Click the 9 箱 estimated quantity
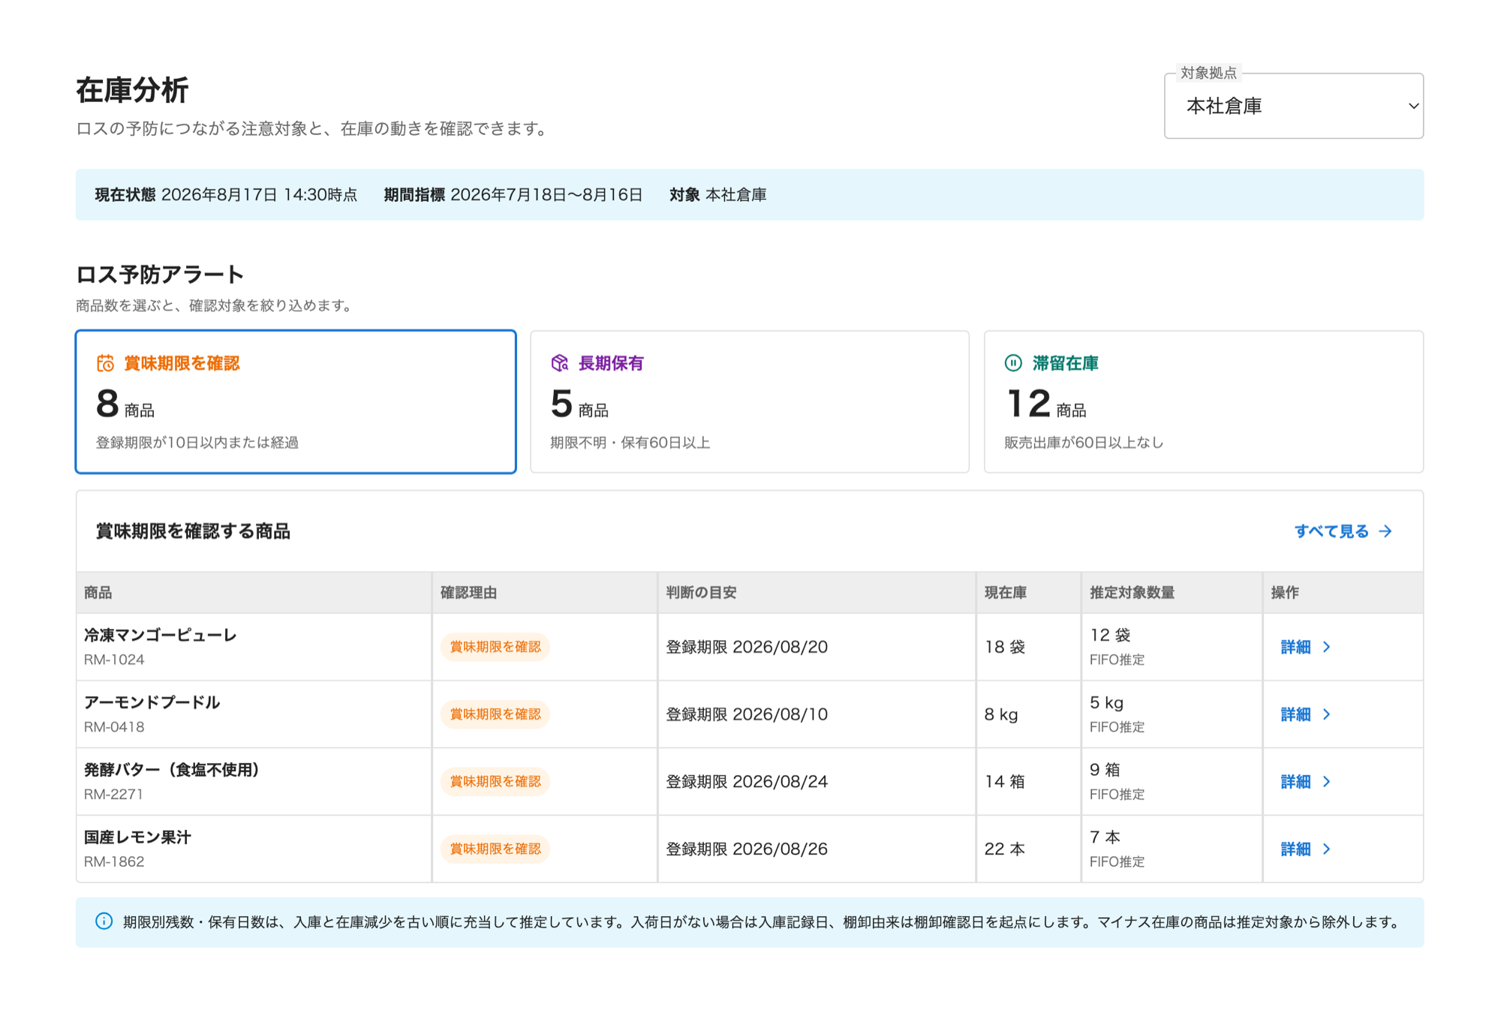Screen dimensions: 1501x1028 pos(1105,770)
